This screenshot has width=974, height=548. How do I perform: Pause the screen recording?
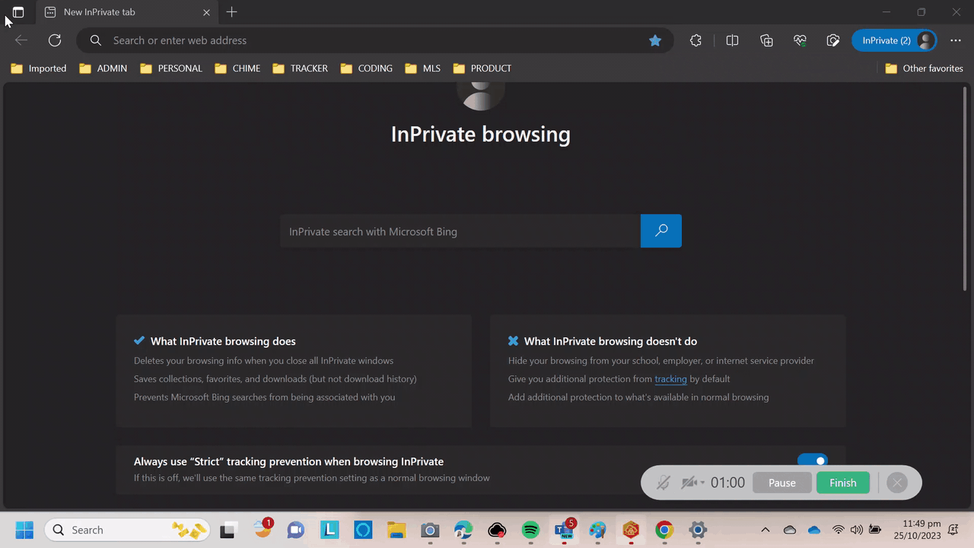pyautogui.click(x=781, y=483)
